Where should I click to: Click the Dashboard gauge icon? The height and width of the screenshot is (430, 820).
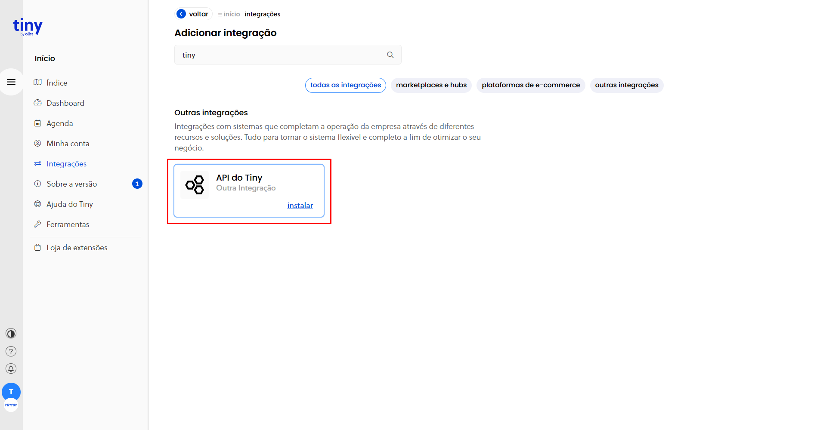click(x=38, y=103)
